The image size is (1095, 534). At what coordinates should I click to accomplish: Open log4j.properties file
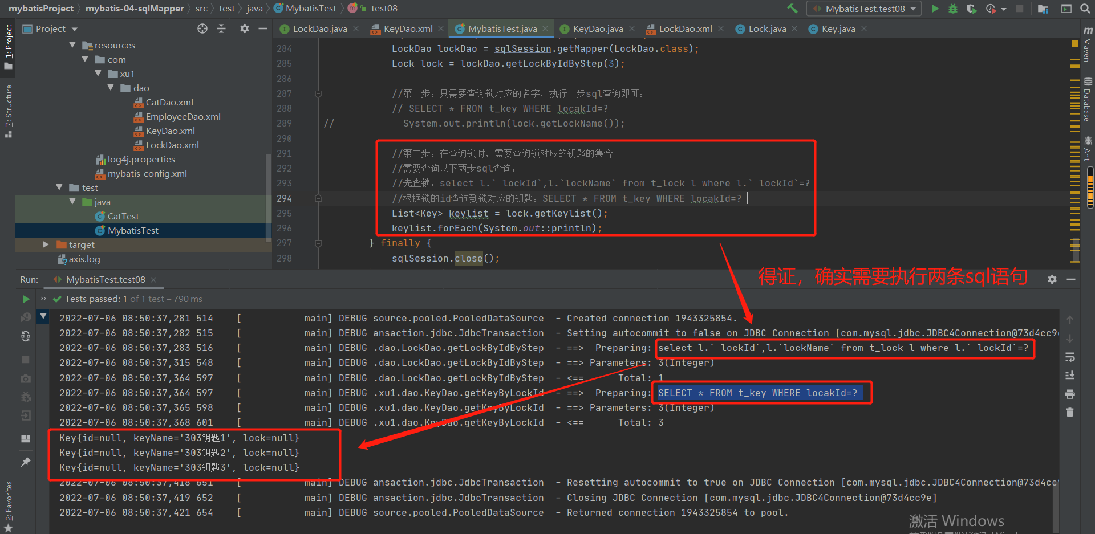[x=141, y=159]
